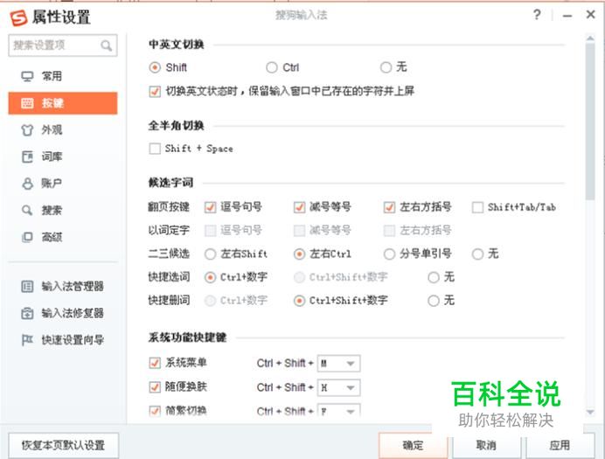Focus the 搜索设置项 search field

62,45
